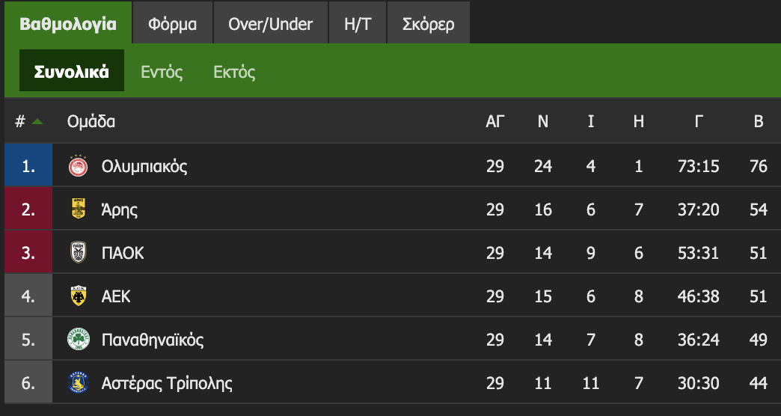Open the Σκόρερ tab
Image resolution: width=781 pixels, height=416 pixels.
[428, 24]
